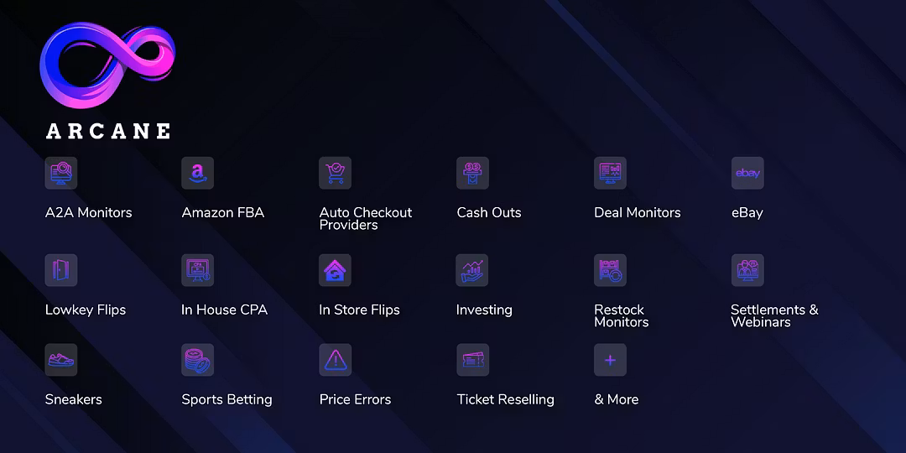Select the Deal Monitors icon
This screenshot has width=906, height=453.
tap(610, 174)
